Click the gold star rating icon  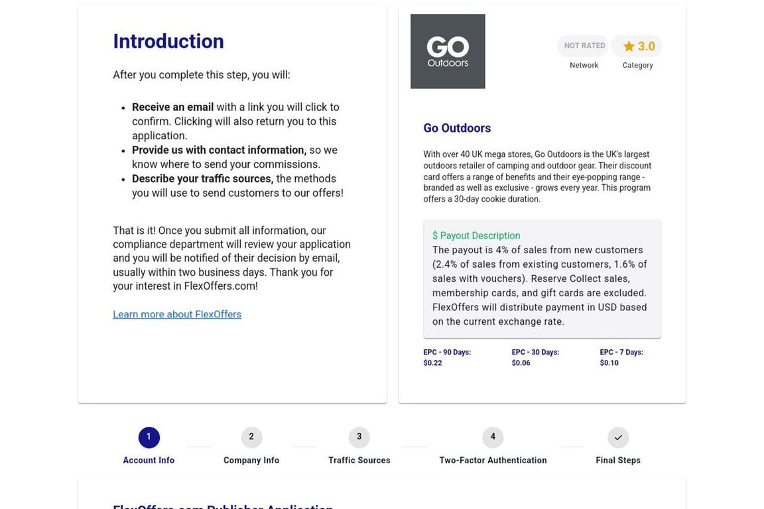coord(629,46)
